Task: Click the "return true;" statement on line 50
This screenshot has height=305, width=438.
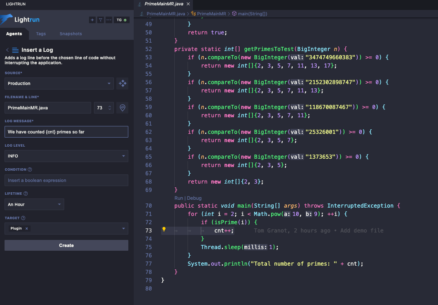Action: [x=207, y=32]
